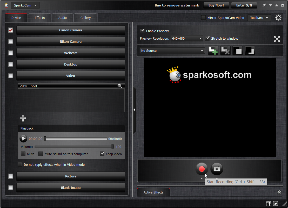Click inside the empty video list area

pos(71,100)
